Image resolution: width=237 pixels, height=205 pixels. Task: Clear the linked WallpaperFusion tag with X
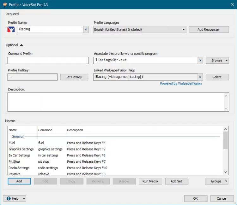[x=200, y=77]
